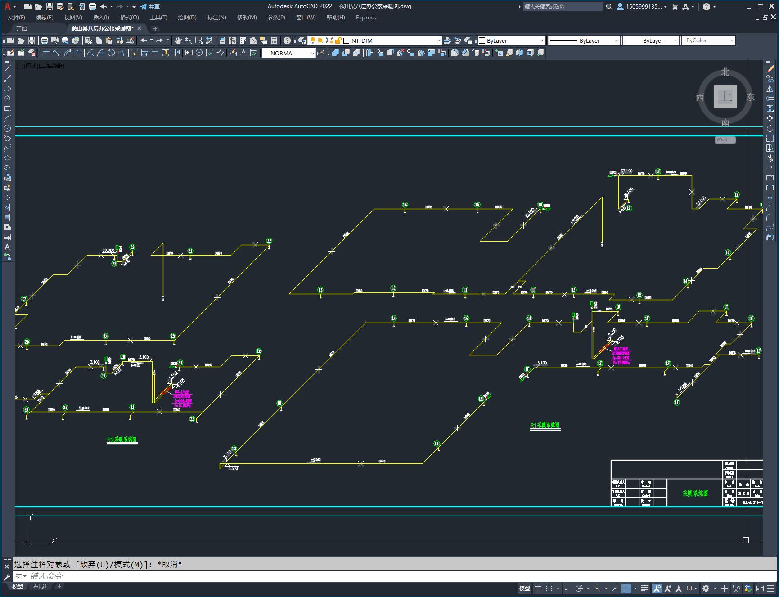Screen dimensions: 779x597
Task: Click the WCS label under the ViewCube
Action: pos(725,139)
